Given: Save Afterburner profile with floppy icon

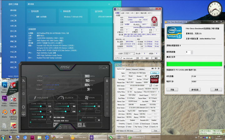Looking at the screenshot, I should point(65,127).
